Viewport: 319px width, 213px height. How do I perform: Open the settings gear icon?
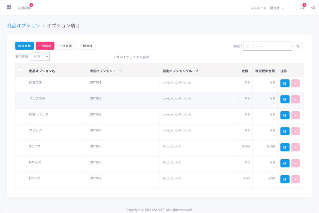(x=313, y=7)
